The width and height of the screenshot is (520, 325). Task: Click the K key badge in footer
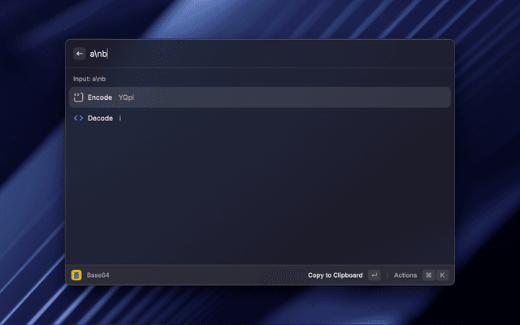pos(442,275)
